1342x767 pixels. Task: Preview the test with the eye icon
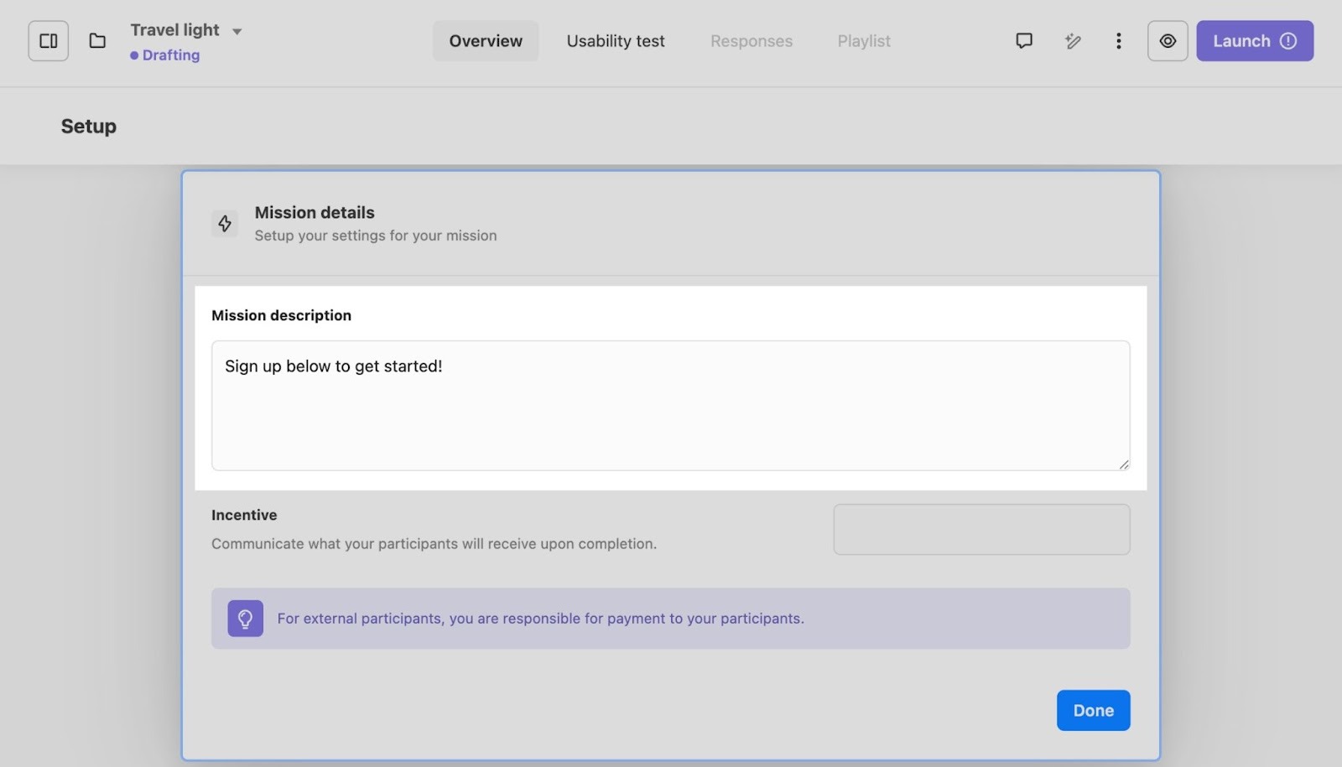click(1168, 41)
